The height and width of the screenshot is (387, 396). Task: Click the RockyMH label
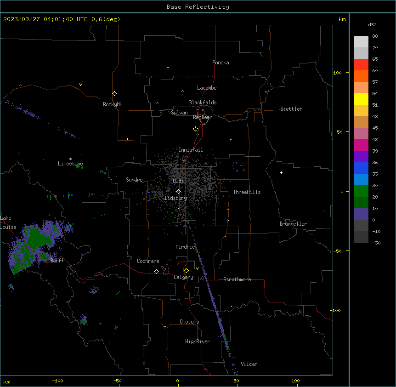pos(113,104)
